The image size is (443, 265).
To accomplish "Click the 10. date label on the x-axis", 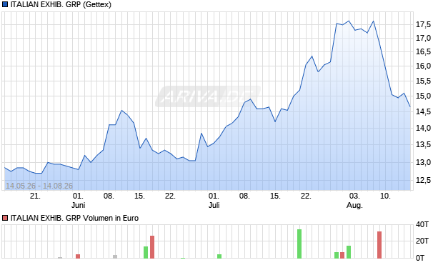I will click(x=385, y=196).
